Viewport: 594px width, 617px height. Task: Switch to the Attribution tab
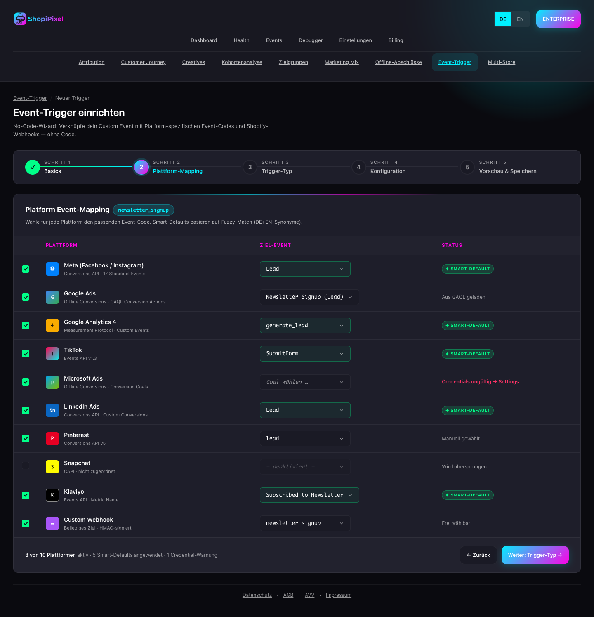[92, 62]
